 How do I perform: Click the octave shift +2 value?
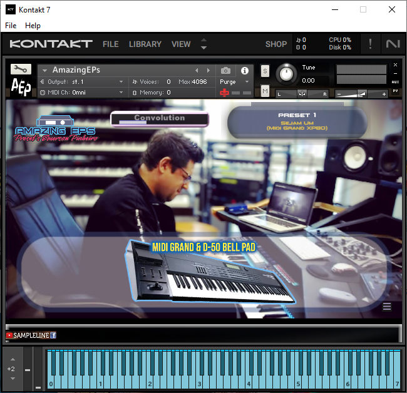click(x=11, y=369)
